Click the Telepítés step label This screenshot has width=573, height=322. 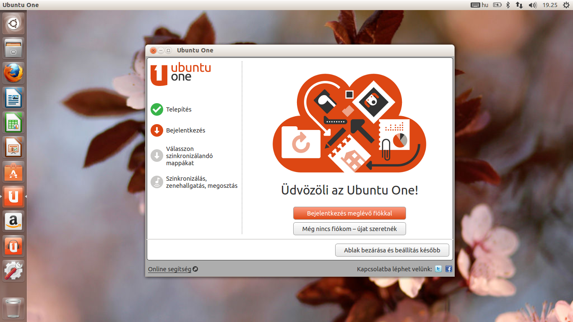click(x=179, y=109)
